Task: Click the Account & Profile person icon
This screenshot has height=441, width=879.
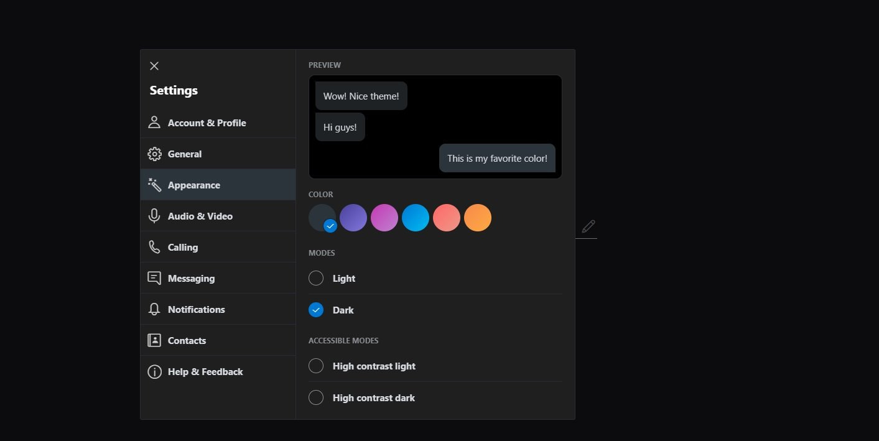Action: pyautogui.click(x=154, y=123)
